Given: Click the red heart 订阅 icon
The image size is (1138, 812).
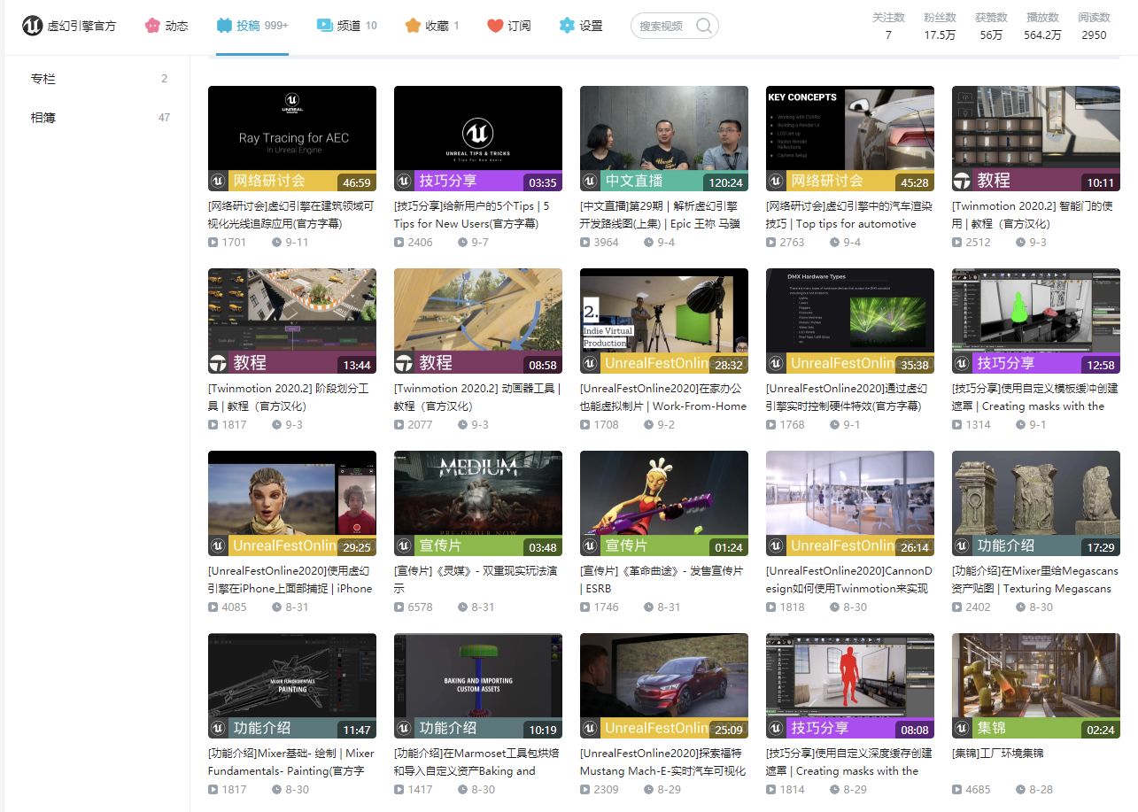Looking at the screenshot, I should pyautogui.click(x=495, y=26).
